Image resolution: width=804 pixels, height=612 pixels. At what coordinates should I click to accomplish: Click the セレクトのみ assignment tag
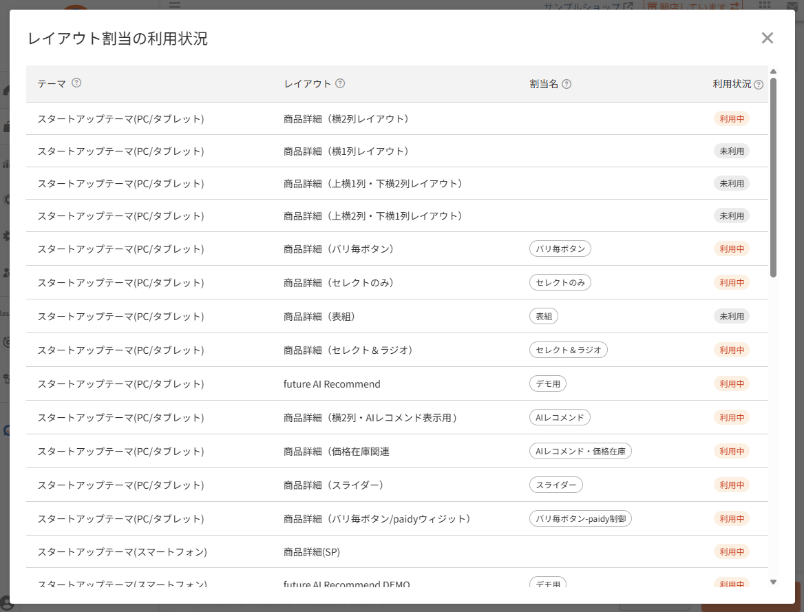pyautogui.click(x=560, y=283)
